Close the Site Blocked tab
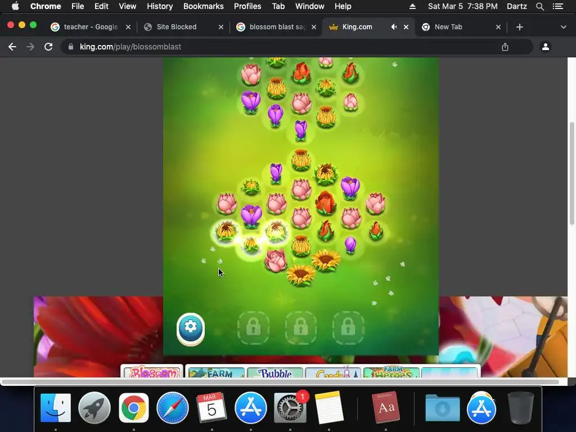 point(220,27)
